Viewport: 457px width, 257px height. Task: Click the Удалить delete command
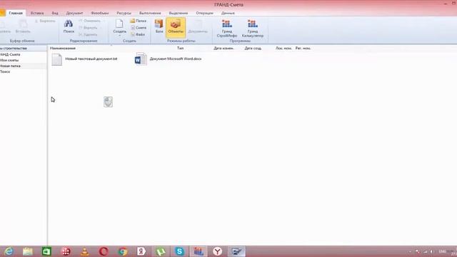click(x=88, y=34)
